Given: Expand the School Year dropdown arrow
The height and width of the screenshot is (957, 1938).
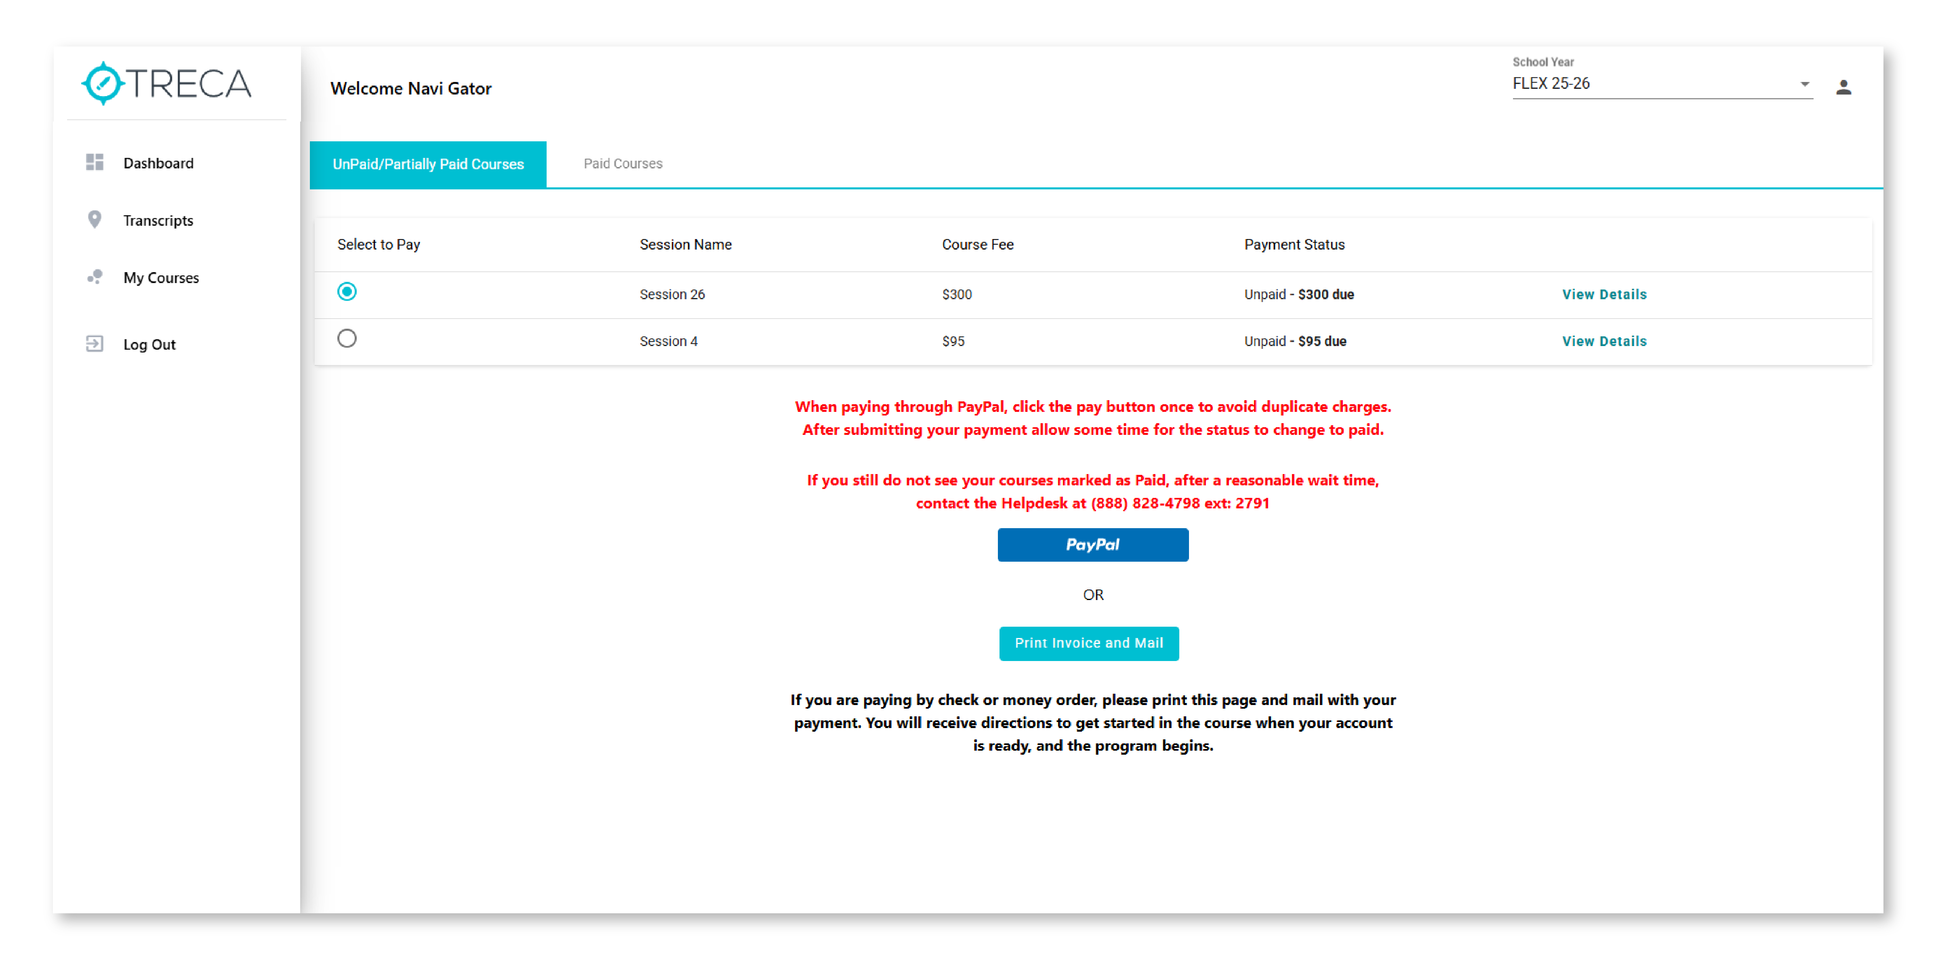Looking at the screenshot, I should pyautogui.click(x=1804, y=84).
